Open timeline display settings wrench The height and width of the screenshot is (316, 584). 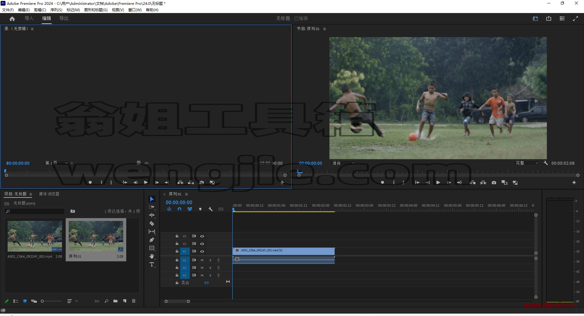[x=210, y=209]
